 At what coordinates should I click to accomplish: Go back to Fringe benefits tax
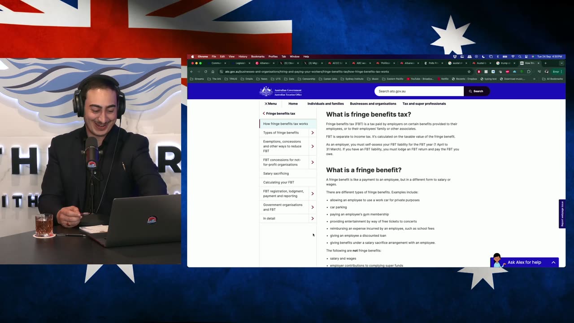pyautogui.click(x=279, y=113)
